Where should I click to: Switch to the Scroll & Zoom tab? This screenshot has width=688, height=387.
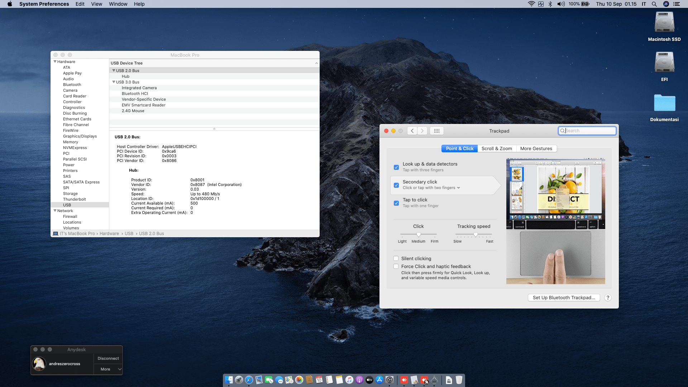(x=497, y=148)
